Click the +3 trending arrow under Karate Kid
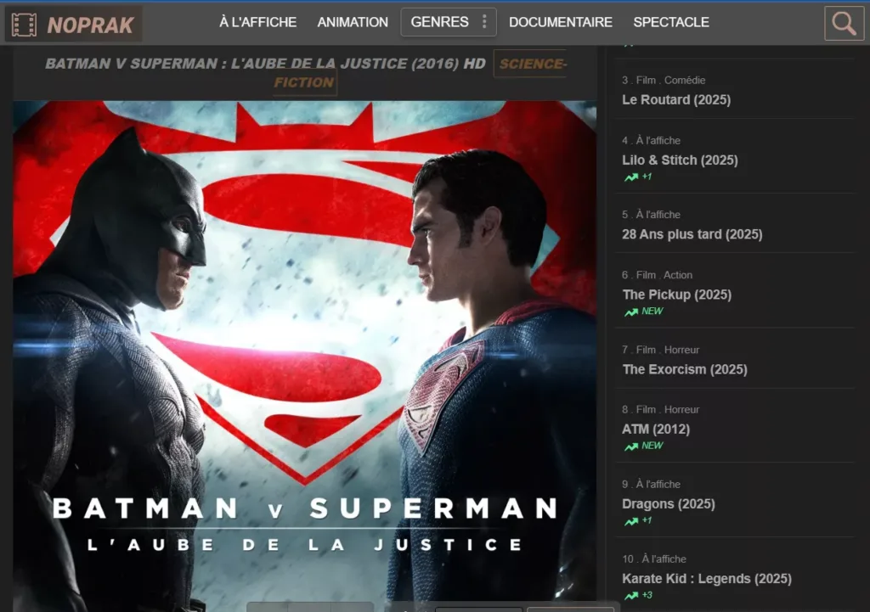This screenshot has height=612, width=870. (631, 597)
